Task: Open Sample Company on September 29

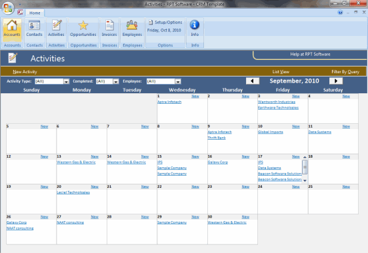Action: pyautogui.click(x=172, y=222)
